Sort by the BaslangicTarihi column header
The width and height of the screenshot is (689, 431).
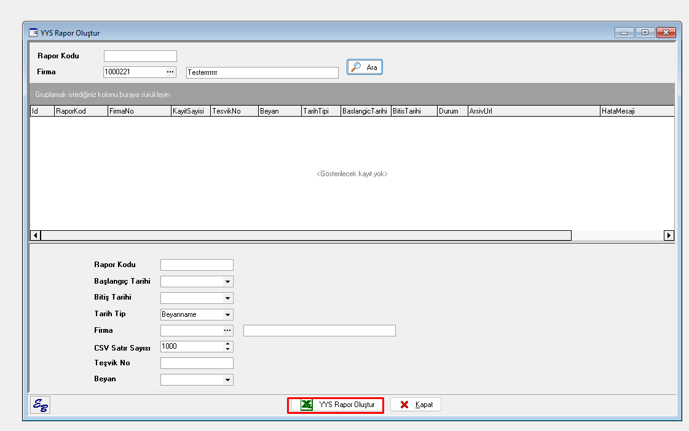tap(365, 112)
